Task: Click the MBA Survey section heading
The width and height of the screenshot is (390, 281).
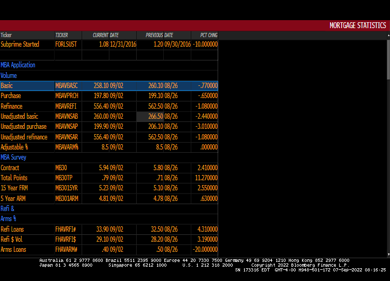Action: 13,157
